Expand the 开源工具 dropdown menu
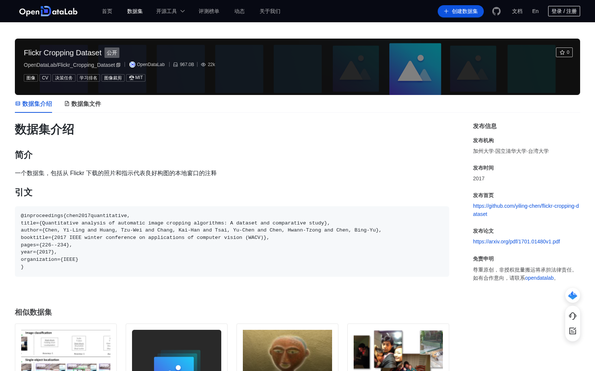 click(x=170, y=11)
